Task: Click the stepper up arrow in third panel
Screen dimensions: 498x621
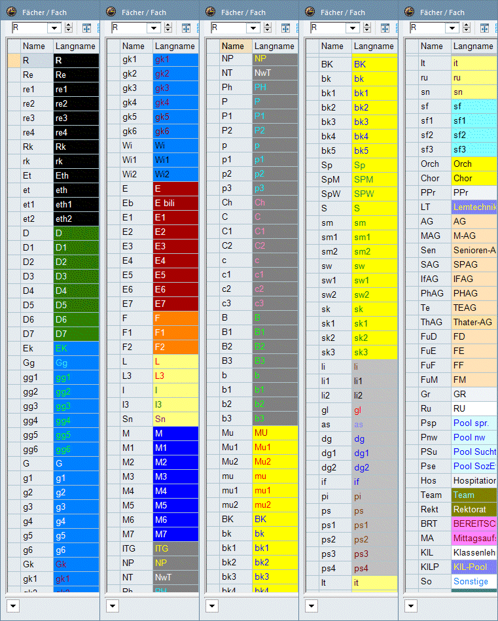Action: [x=267, y=26]
